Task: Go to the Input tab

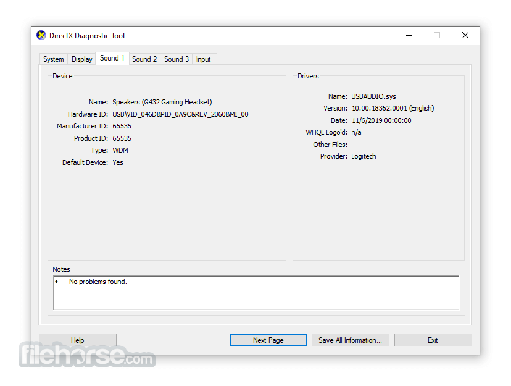Action: 204,59
